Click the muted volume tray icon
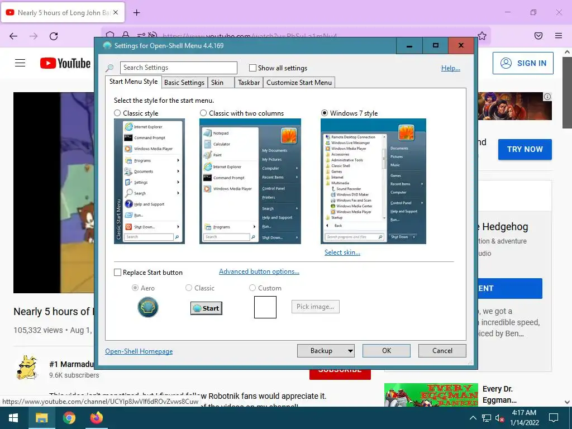The width and height of the screenshot is (572, 429). click(499, 418)
